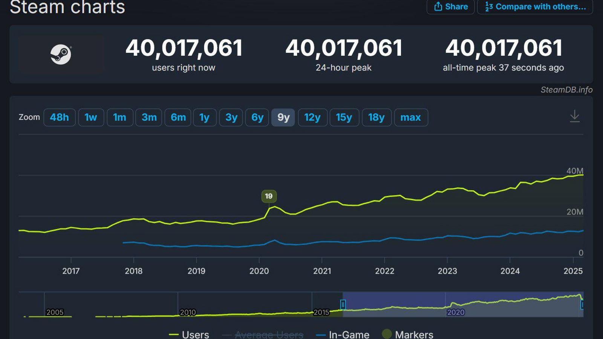Click the selected navigator range area

pos(463,304)
